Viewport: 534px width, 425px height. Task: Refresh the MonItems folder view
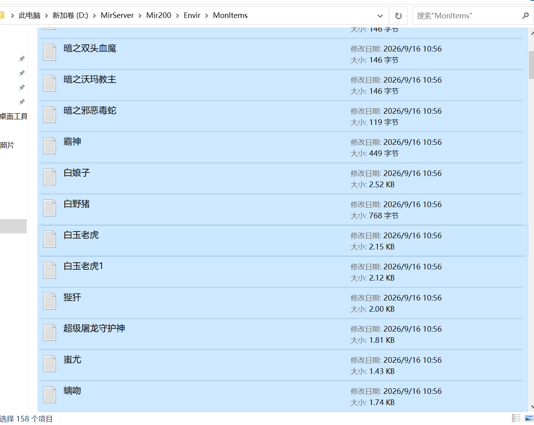[398, 16]
